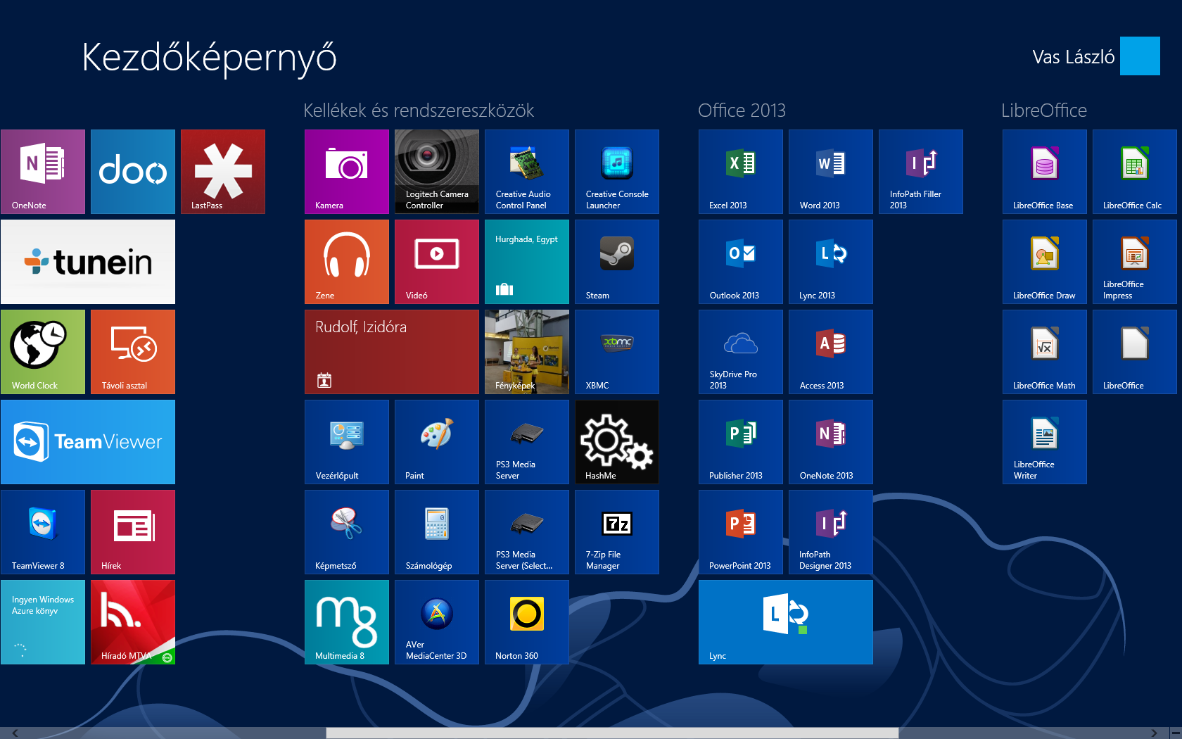
Task: Open Creative Audio Control Panel tile
Action: [527, 172]
